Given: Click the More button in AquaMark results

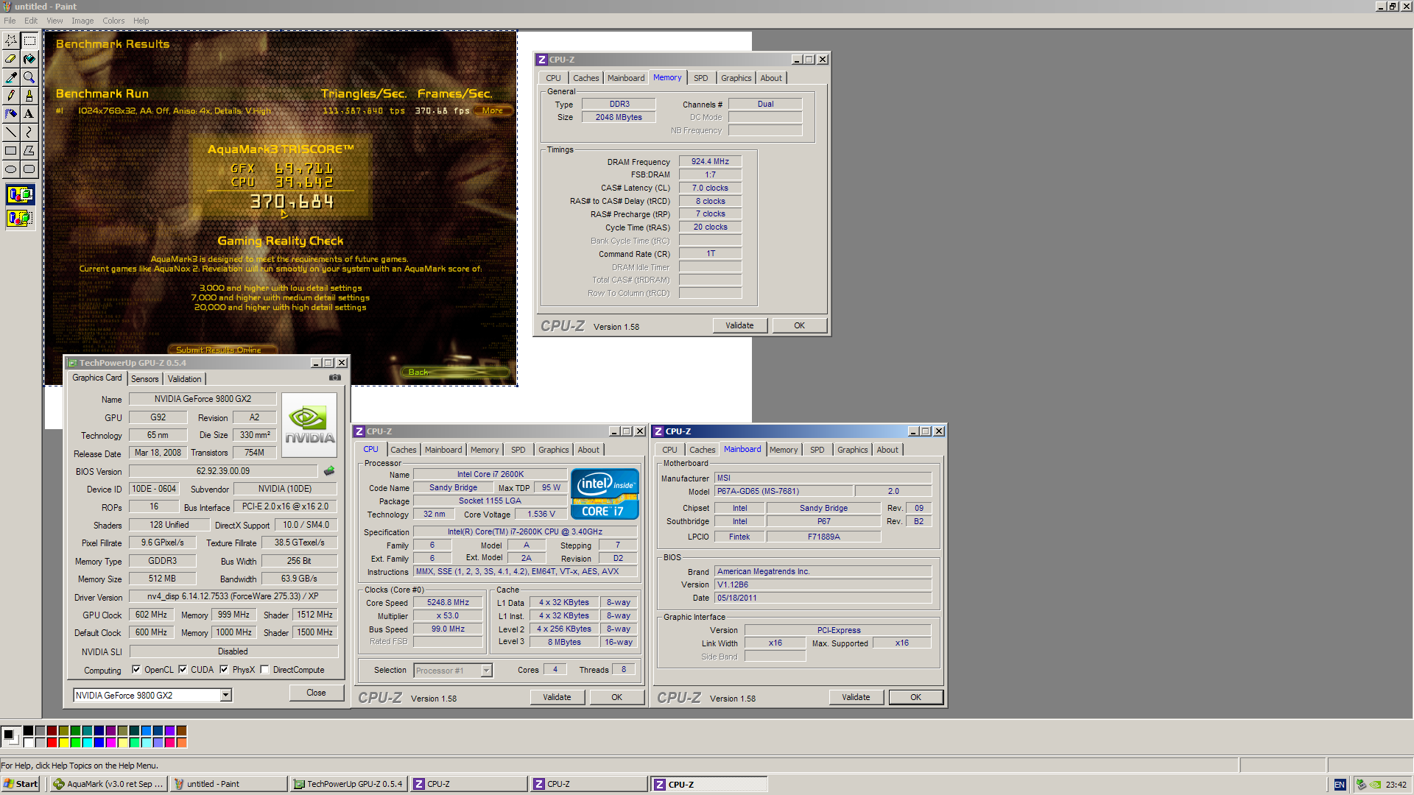Looking at the screenshot, I should click(493, 110).
